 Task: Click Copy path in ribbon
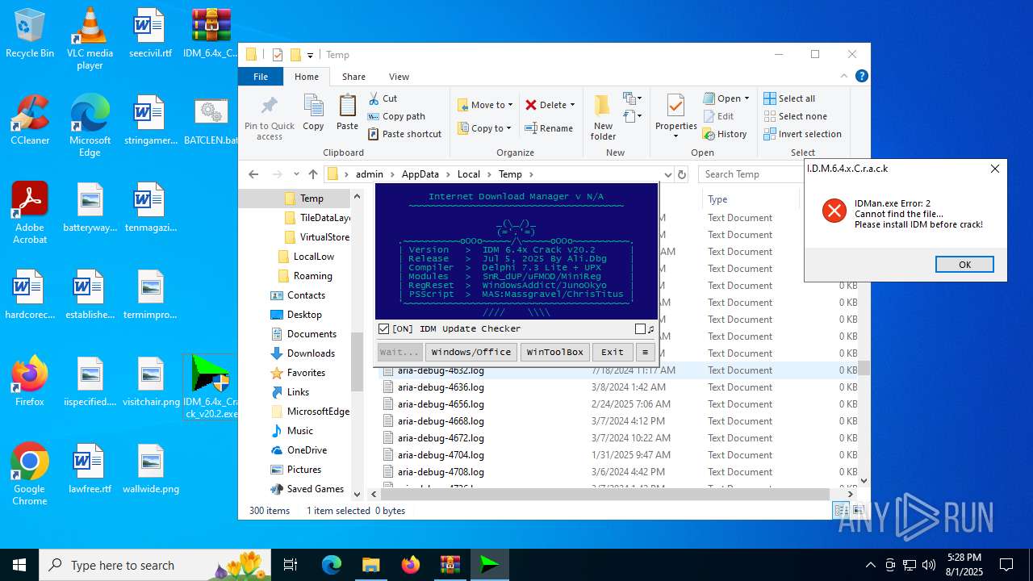396,116
